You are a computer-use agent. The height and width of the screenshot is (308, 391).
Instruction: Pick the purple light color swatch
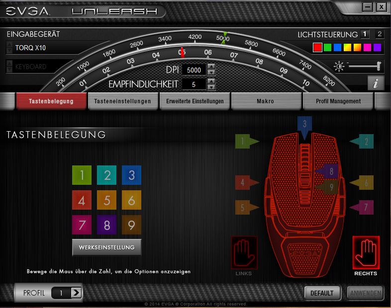pyautogui.click(x=377, y=47)
